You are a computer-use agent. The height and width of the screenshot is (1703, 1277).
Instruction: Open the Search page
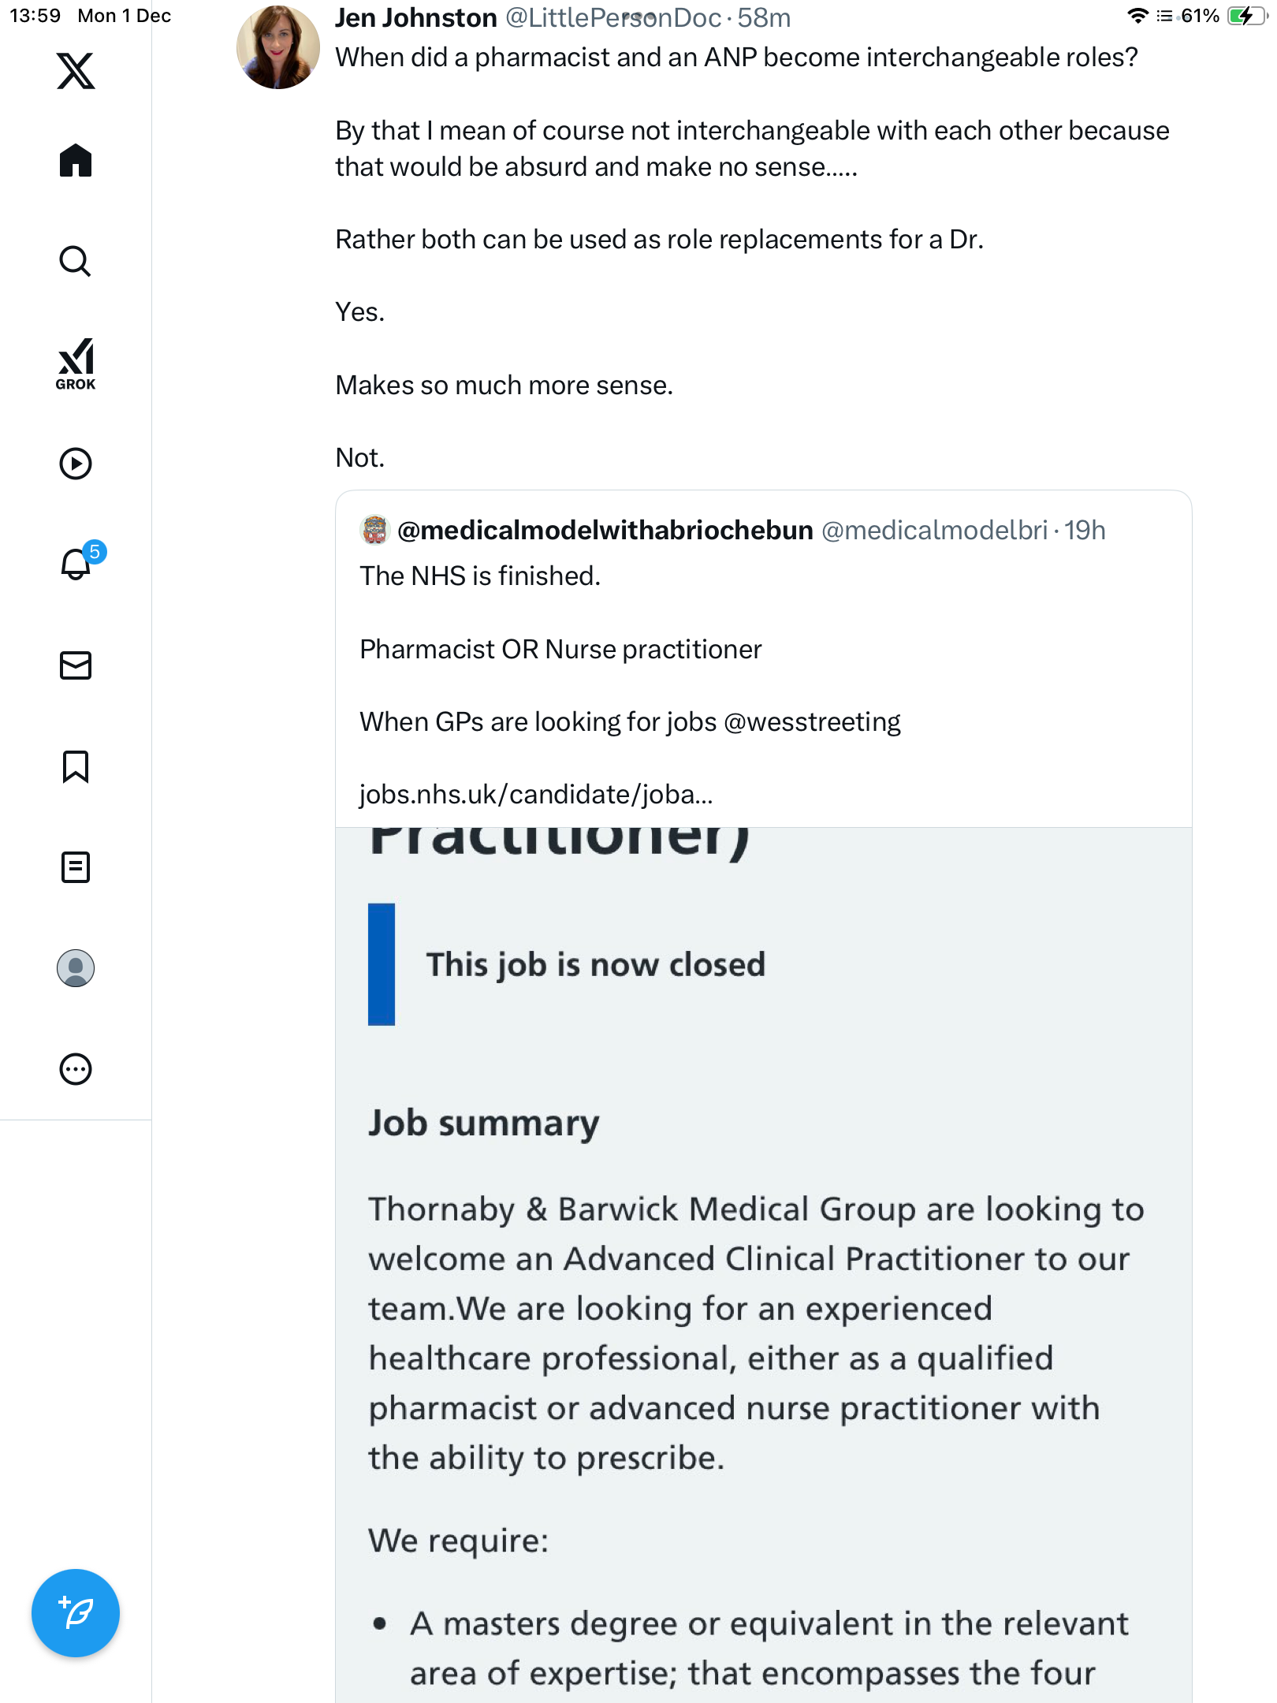76,262
